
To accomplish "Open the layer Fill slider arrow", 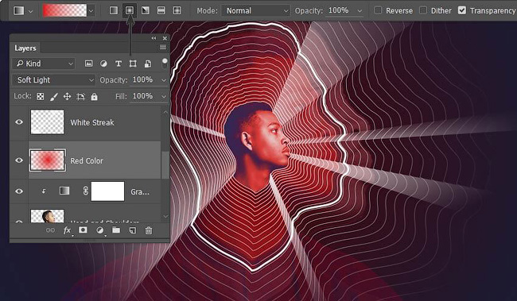I will tap(164, 96).
